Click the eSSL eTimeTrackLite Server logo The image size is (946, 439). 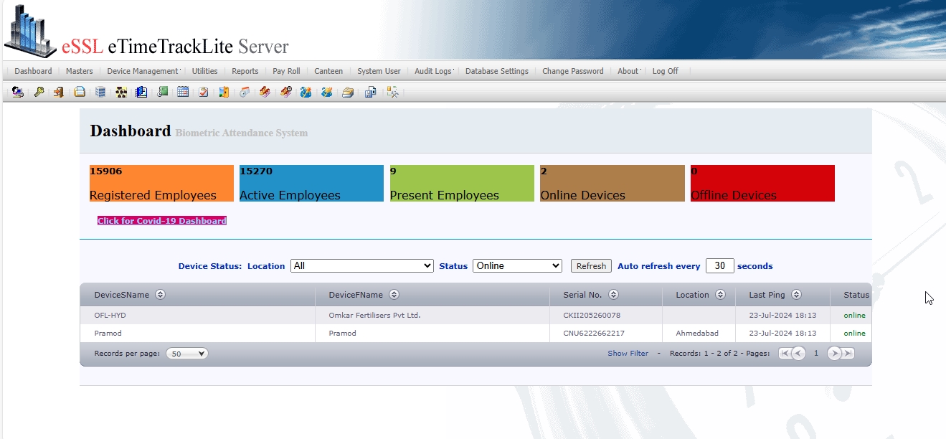click(147, 32)
